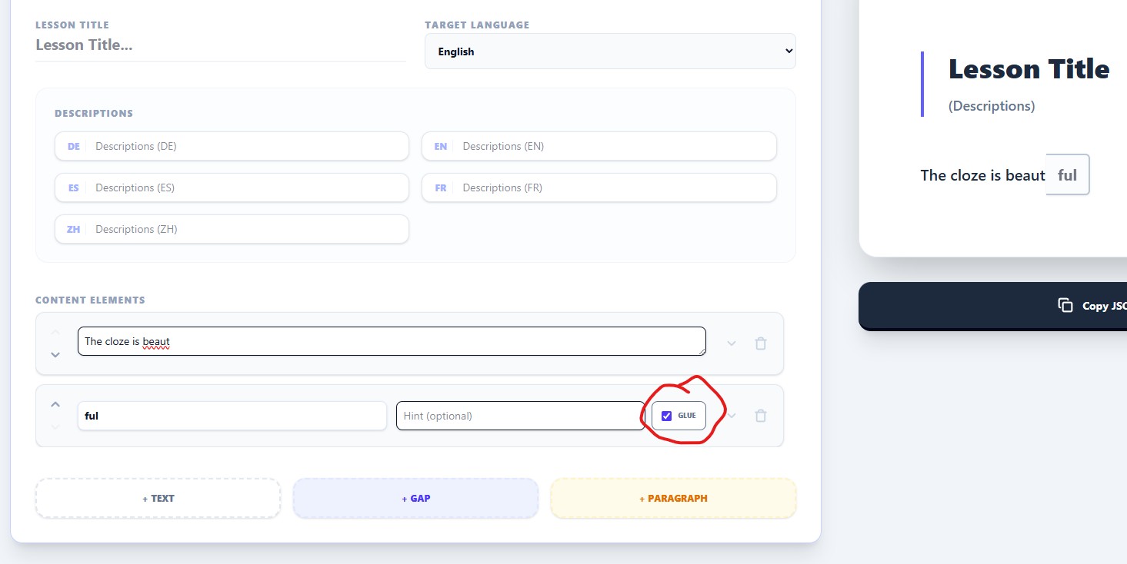
Task: Uncheck the Glue checkbox
Action: click(667, 416)
